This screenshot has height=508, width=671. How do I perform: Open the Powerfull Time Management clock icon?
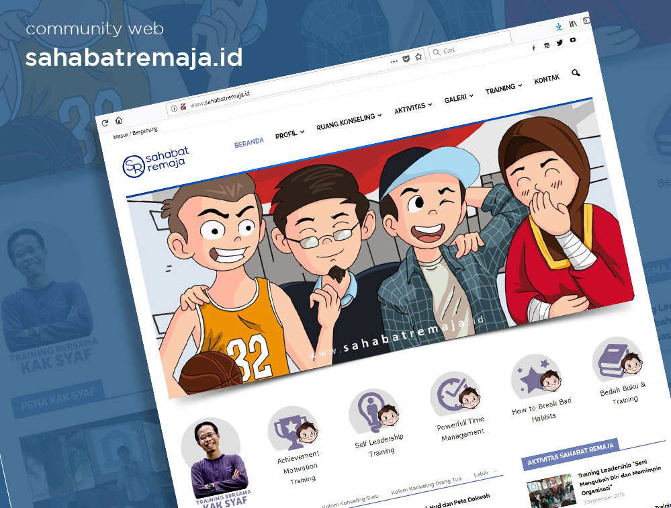pyautogui.click(x=456, y=394)
